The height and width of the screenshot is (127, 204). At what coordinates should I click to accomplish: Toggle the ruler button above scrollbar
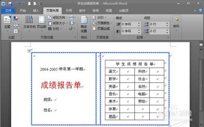[x=201, y=45]
